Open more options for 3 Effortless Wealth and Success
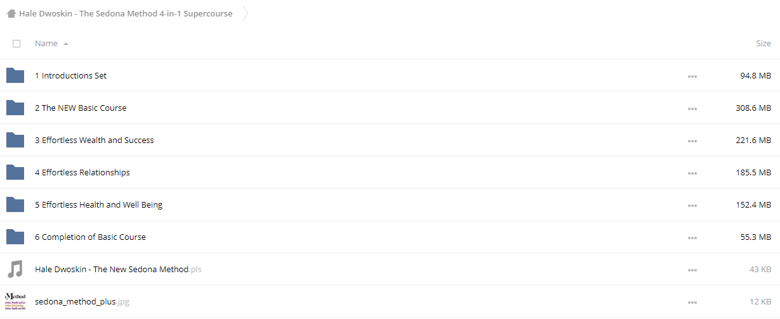780x319 pixels. pos(692,141)
